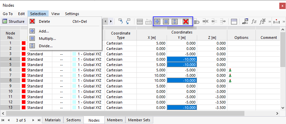
Task: Click the grayed row icon with X mark
Action: tap(206, 21)
